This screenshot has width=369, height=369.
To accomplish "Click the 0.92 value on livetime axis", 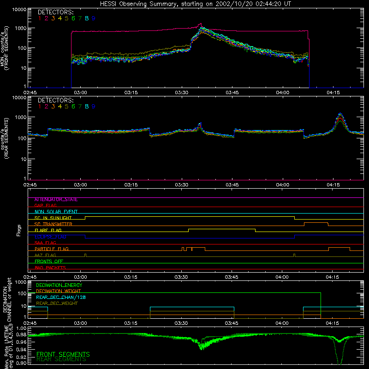I will click(x=21, y=357).
